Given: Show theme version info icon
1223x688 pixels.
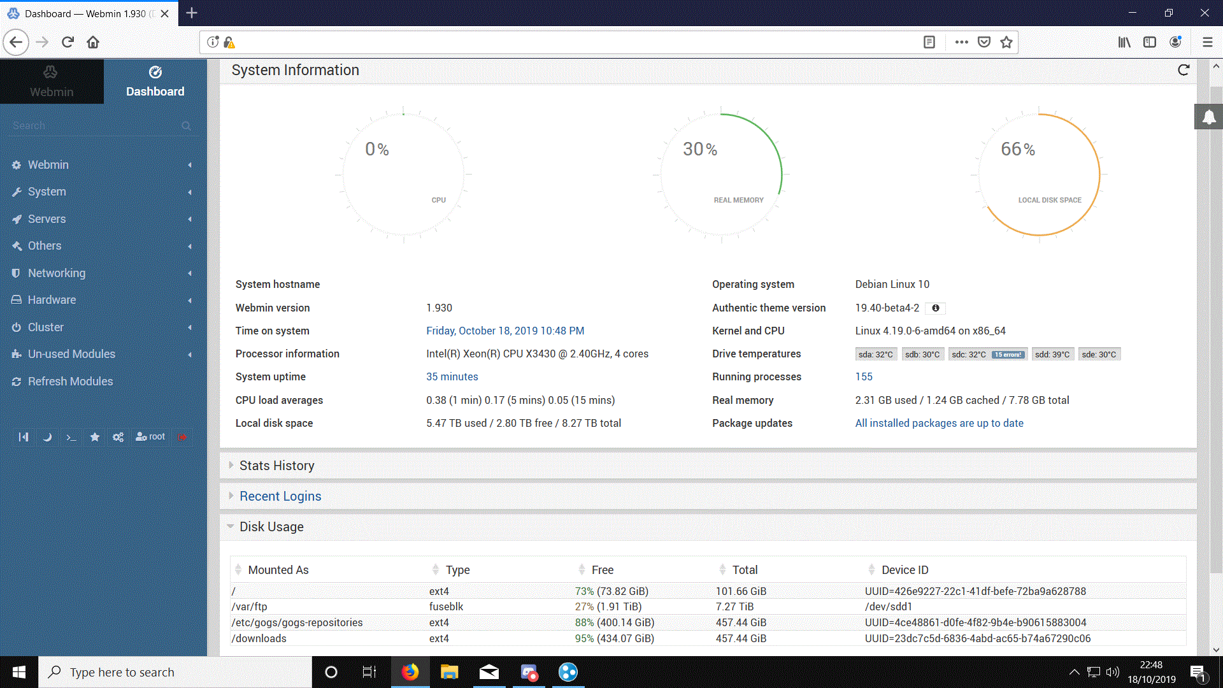Looking at the screenshot, I should 936,308.
